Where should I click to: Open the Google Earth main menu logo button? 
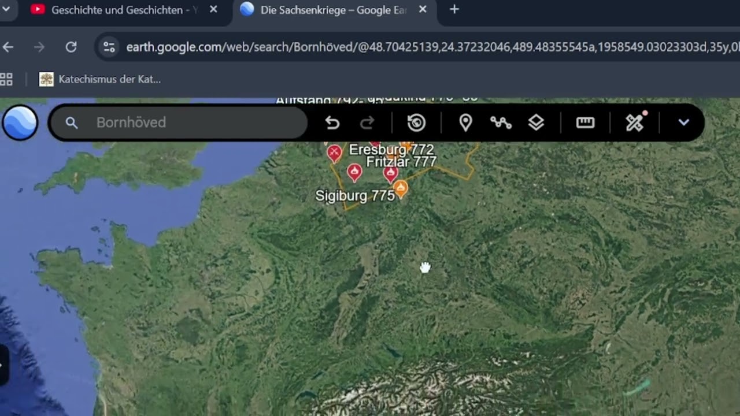click(20, 123)
